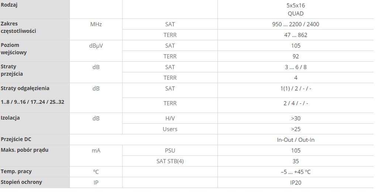Click the In-Out / Out-In value

[295, 140]
